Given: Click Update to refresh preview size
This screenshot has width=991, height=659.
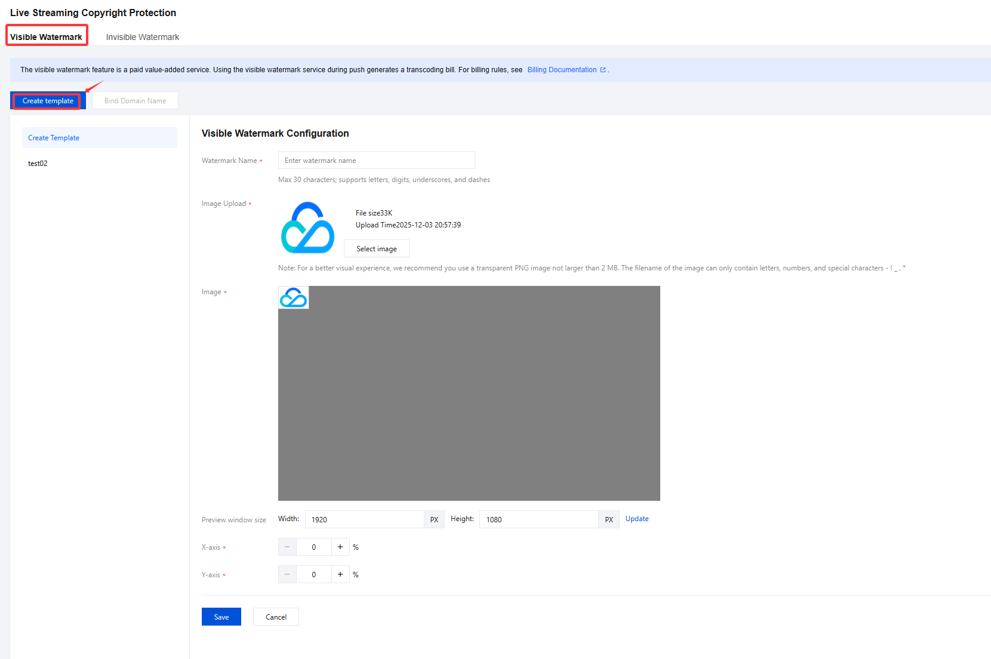Looking at the screenshot, I should [636, 519].
